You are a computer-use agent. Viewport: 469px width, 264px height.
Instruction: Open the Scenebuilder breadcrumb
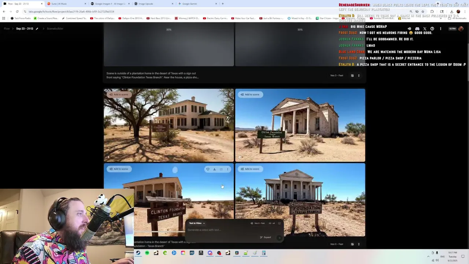(x=55, y=29)
